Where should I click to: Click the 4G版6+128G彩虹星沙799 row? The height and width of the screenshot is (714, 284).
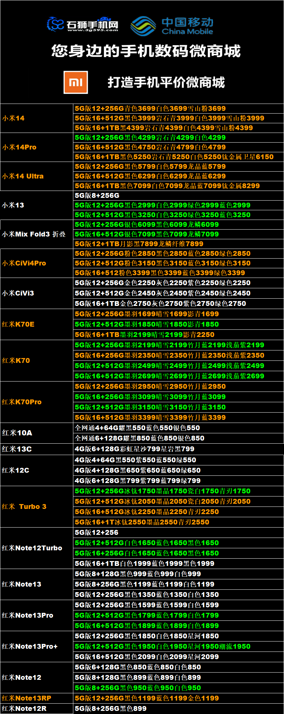[x=179, y=449]
